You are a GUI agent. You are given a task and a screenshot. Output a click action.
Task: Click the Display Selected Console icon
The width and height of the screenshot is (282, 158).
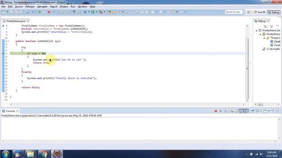257,111
